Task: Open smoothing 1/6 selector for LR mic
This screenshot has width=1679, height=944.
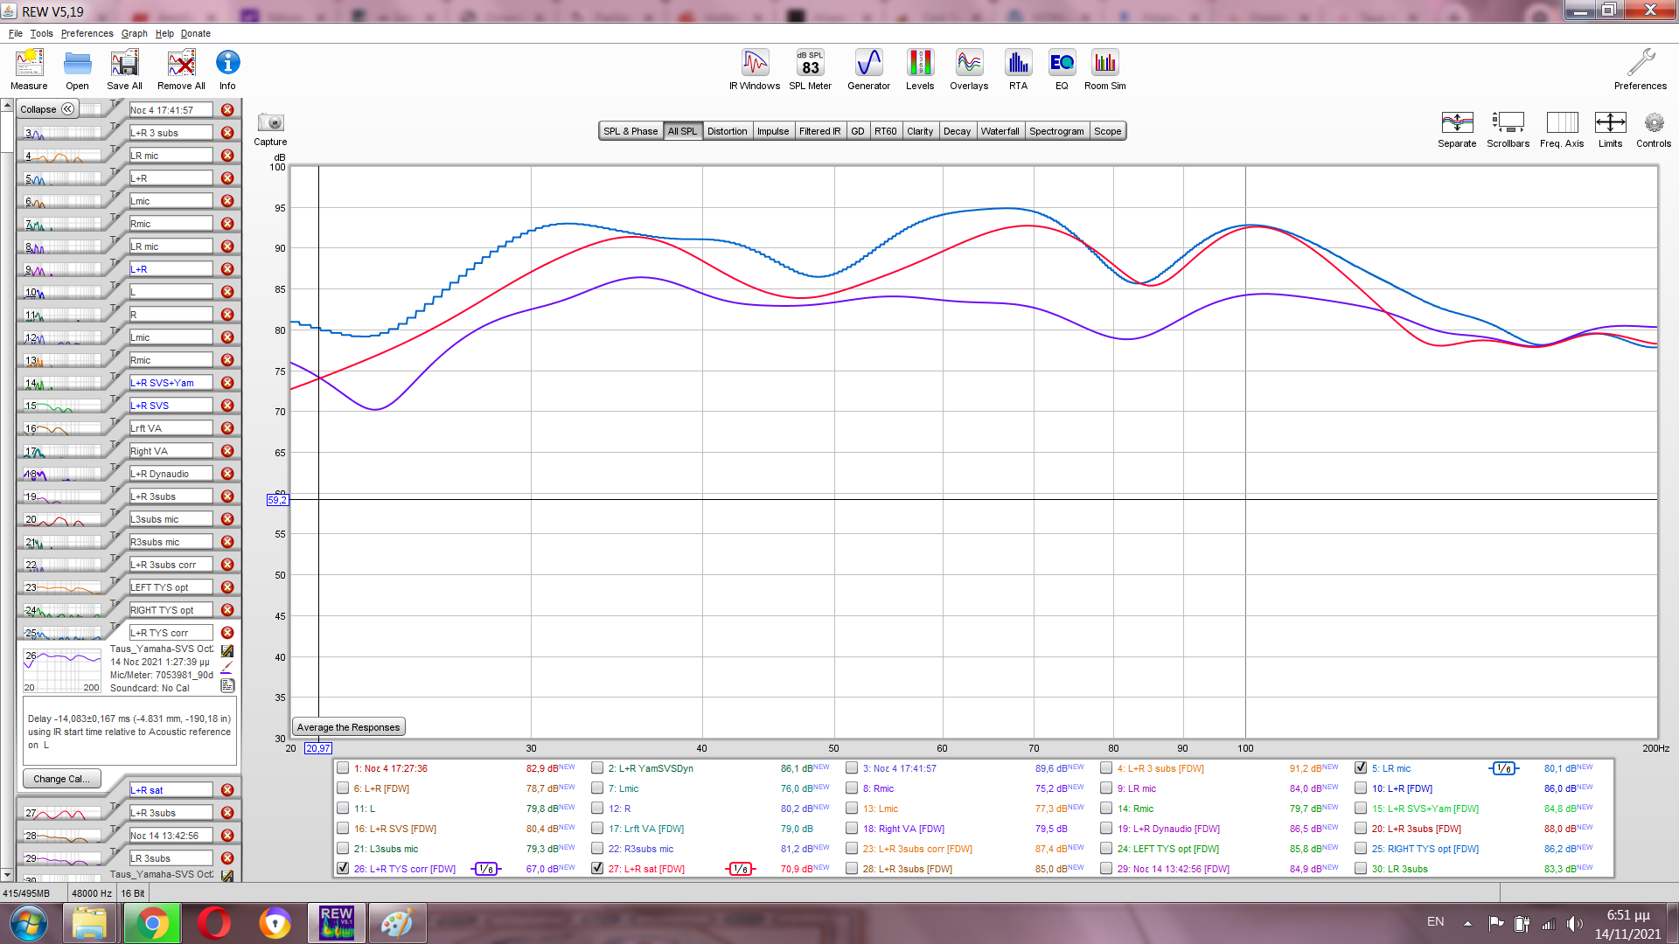Action: 1503,769
